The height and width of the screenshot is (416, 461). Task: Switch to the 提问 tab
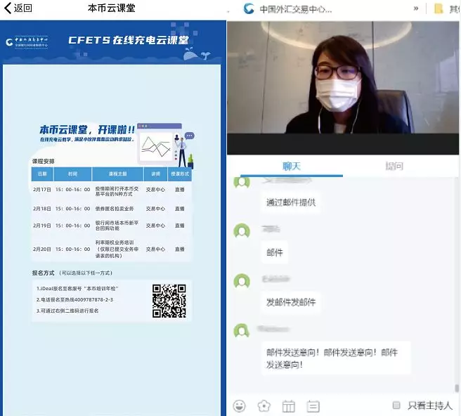[x=394, y=166]
